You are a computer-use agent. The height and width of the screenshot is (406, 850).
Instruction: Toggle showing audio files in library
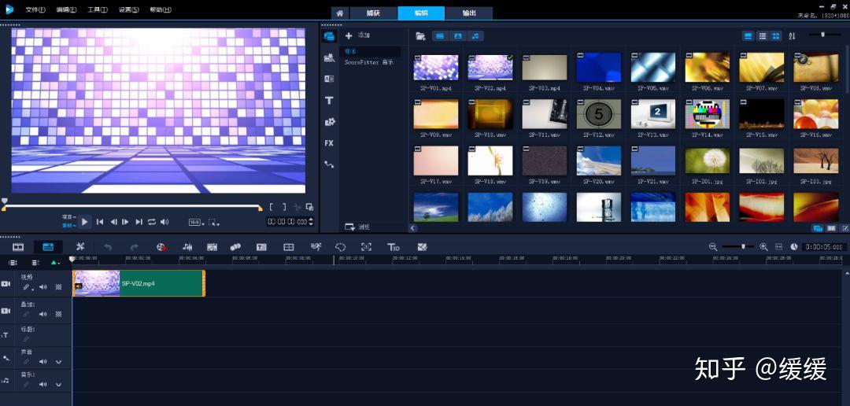[x=475, y=36]
